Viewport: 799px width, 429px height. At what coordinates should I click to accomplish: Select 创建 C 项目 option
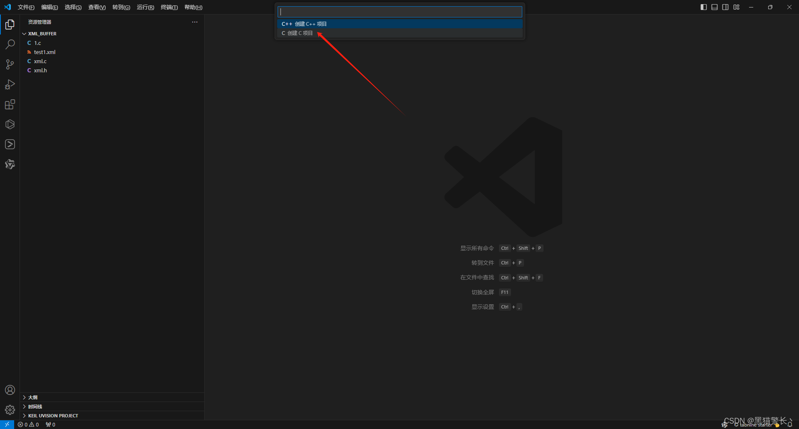399,33
